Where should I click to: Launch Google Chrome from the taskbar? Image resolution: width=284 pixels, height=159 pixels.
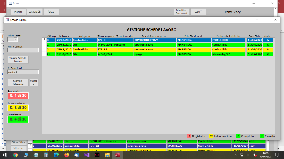click(15, 155)
